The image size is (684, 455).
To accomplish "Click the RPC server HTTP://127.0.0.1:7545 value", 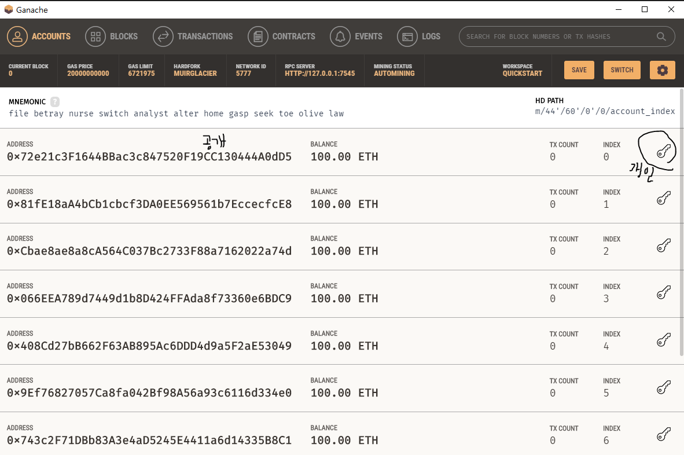I will pyautogui.click(x=320, y=74).
